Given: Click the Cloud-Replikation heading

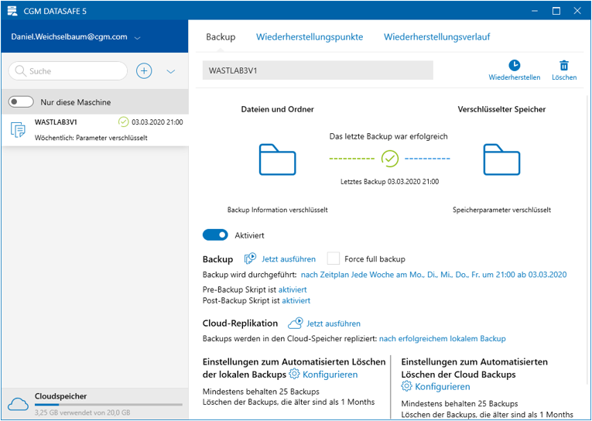Looking at the screenshot, I should tap(240, 323).
